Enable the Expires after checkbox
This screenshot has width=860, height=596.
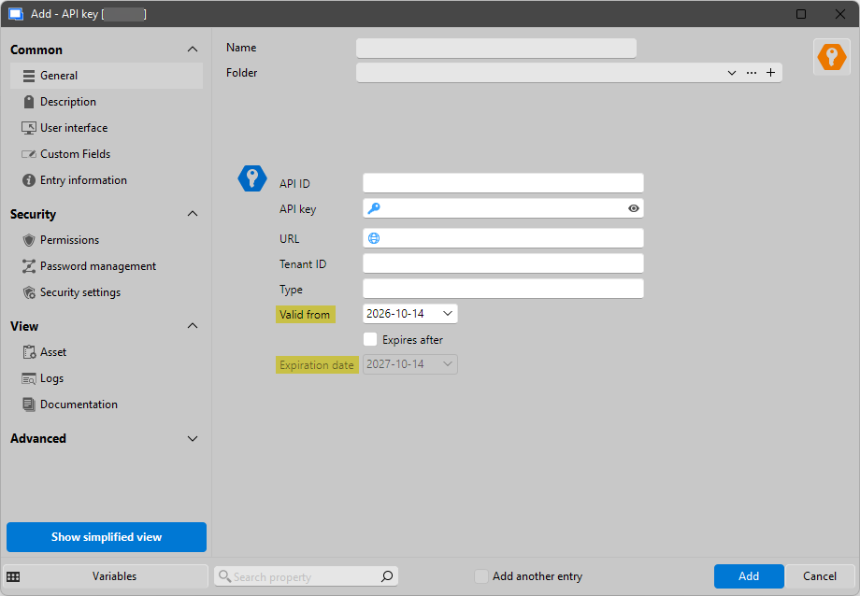coord(370,339)
